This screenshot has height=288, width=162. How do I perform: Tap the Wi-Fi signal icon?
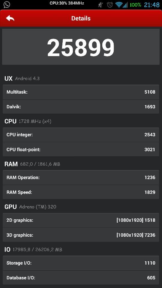pyautogui.click(x=119, y=5)
